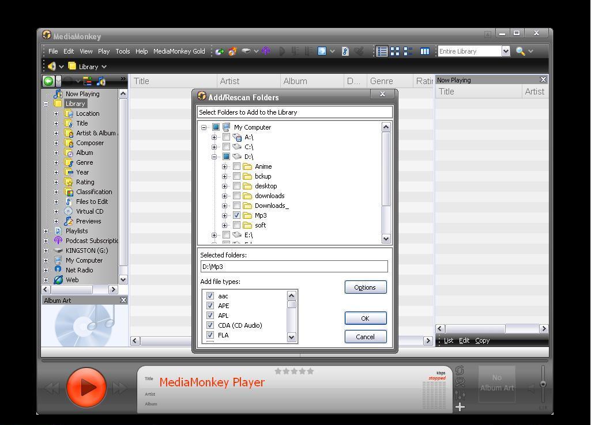This screenshot has height=425, width=591.
Task: Check the APE file type
Action: click(210, 306)
